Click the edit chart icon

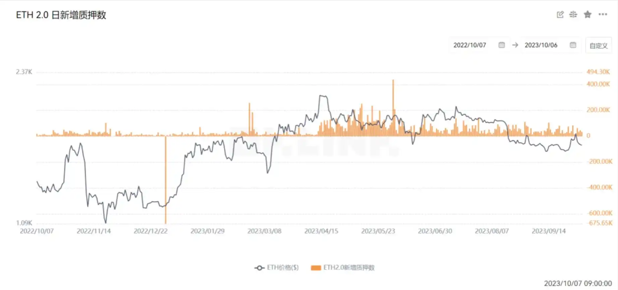coord(560,14)
